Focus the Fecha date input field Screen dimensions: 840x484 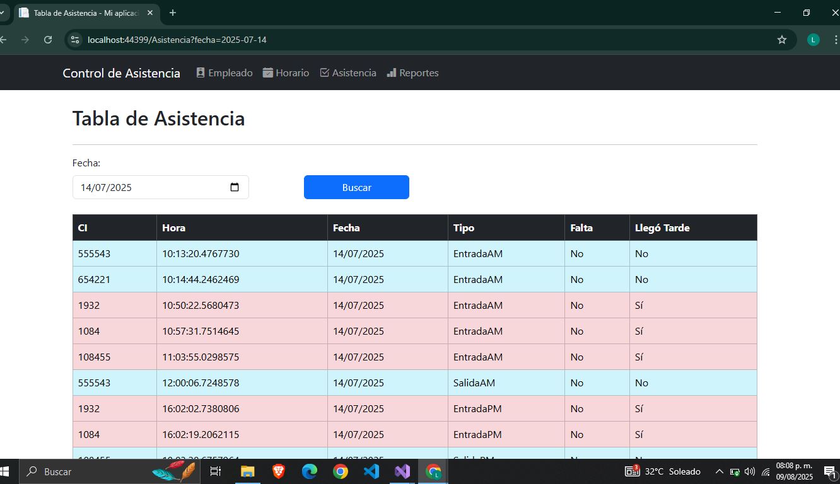(161, 187)
